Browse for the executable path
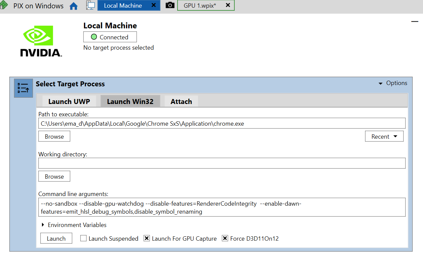Viewport: 423px width, 253px height. (x=54, y=136)
